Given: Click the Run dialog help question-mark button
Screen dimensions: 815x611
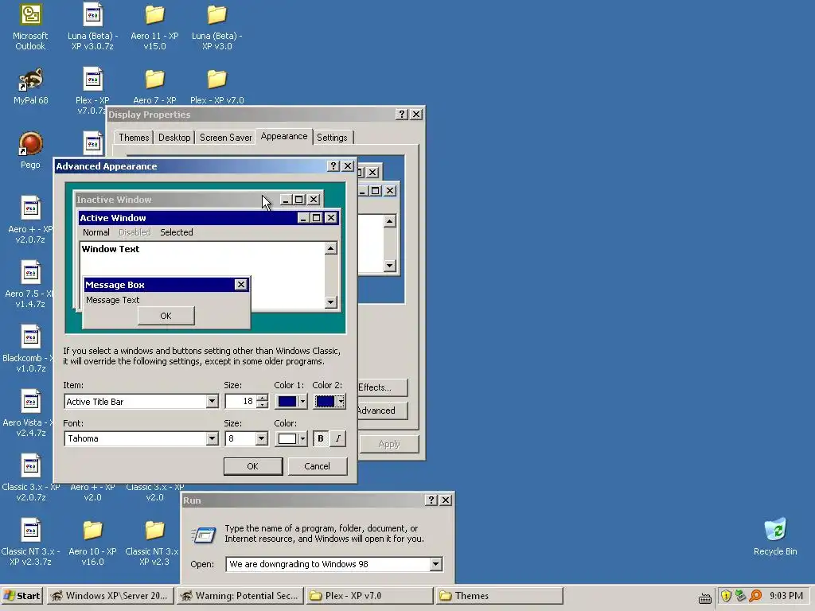Looking at the screenshot, I should [x=431, y=500].
